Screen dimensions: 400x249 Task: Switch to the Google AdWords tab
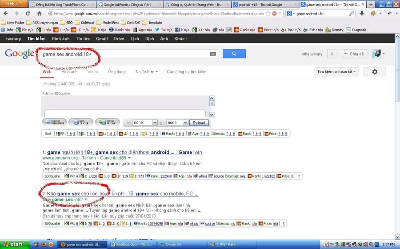tap(130, 4)
